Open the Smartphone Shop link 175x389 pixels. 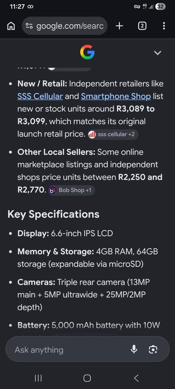click(x=116, y=96)
